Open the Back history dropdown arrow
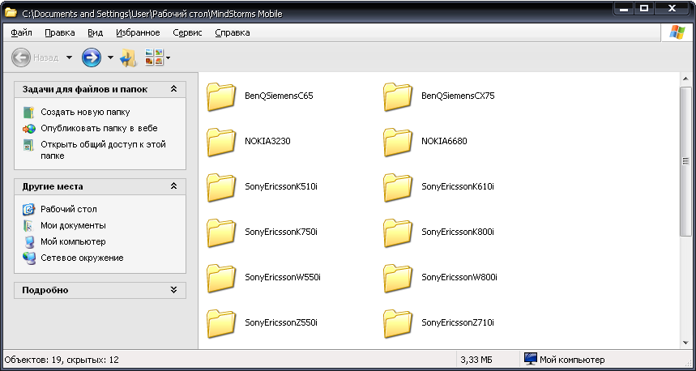 point(69,58)
